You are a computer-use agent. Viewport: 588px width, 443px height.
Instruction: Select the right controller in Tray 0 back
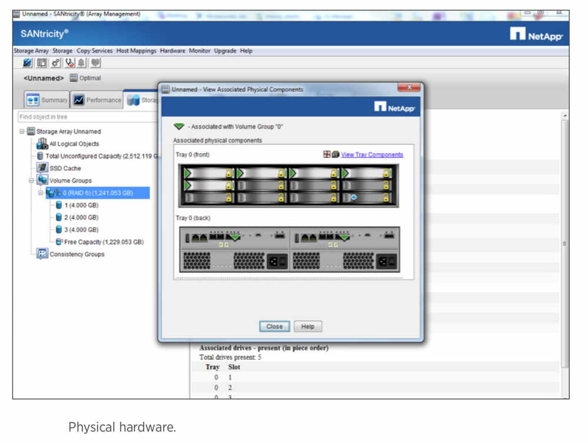point(345,237)
